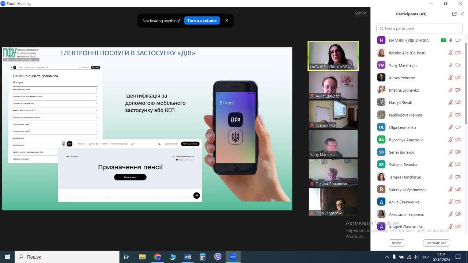Open the Windows notification center
Viewport: 468px width, 263px height.
pos(458,257)
